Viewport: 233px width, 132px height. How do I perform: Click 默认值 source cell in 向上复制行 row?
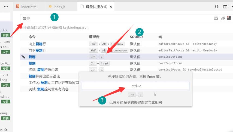pyautogui.click(x=135, y=44)
